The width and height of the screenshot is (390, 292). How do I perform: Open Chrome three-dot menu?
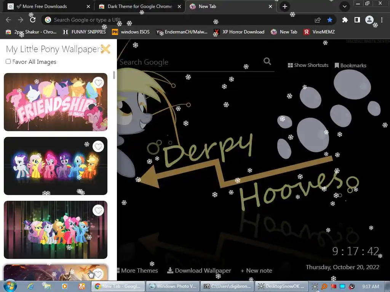(382, 20)
